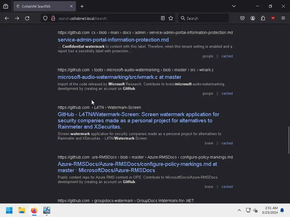Click the address bar showing search.collabnet.local/search
The image size is (290, 217).
coord(108,18)
